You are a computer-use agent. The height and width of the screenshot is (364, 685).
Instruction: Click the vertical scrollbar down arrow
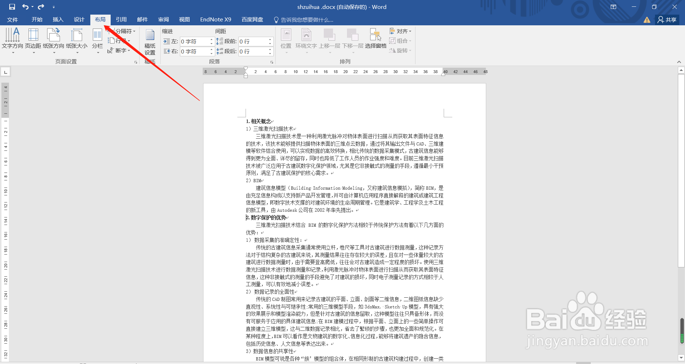tap(681, 358)
